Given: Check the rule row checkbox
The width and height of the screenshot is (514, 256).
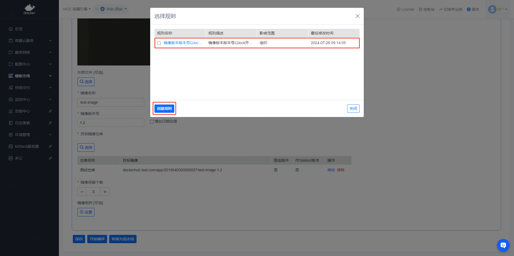Looking at the screenshot, I should tap(159, 43).
